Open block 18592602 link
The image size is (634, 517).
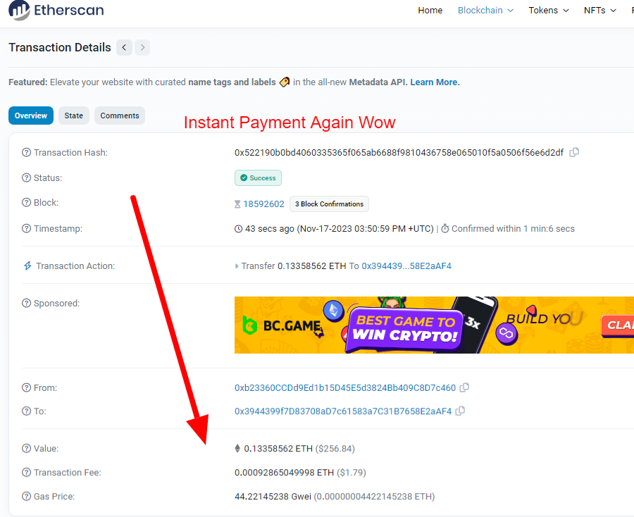pos(263,204)
